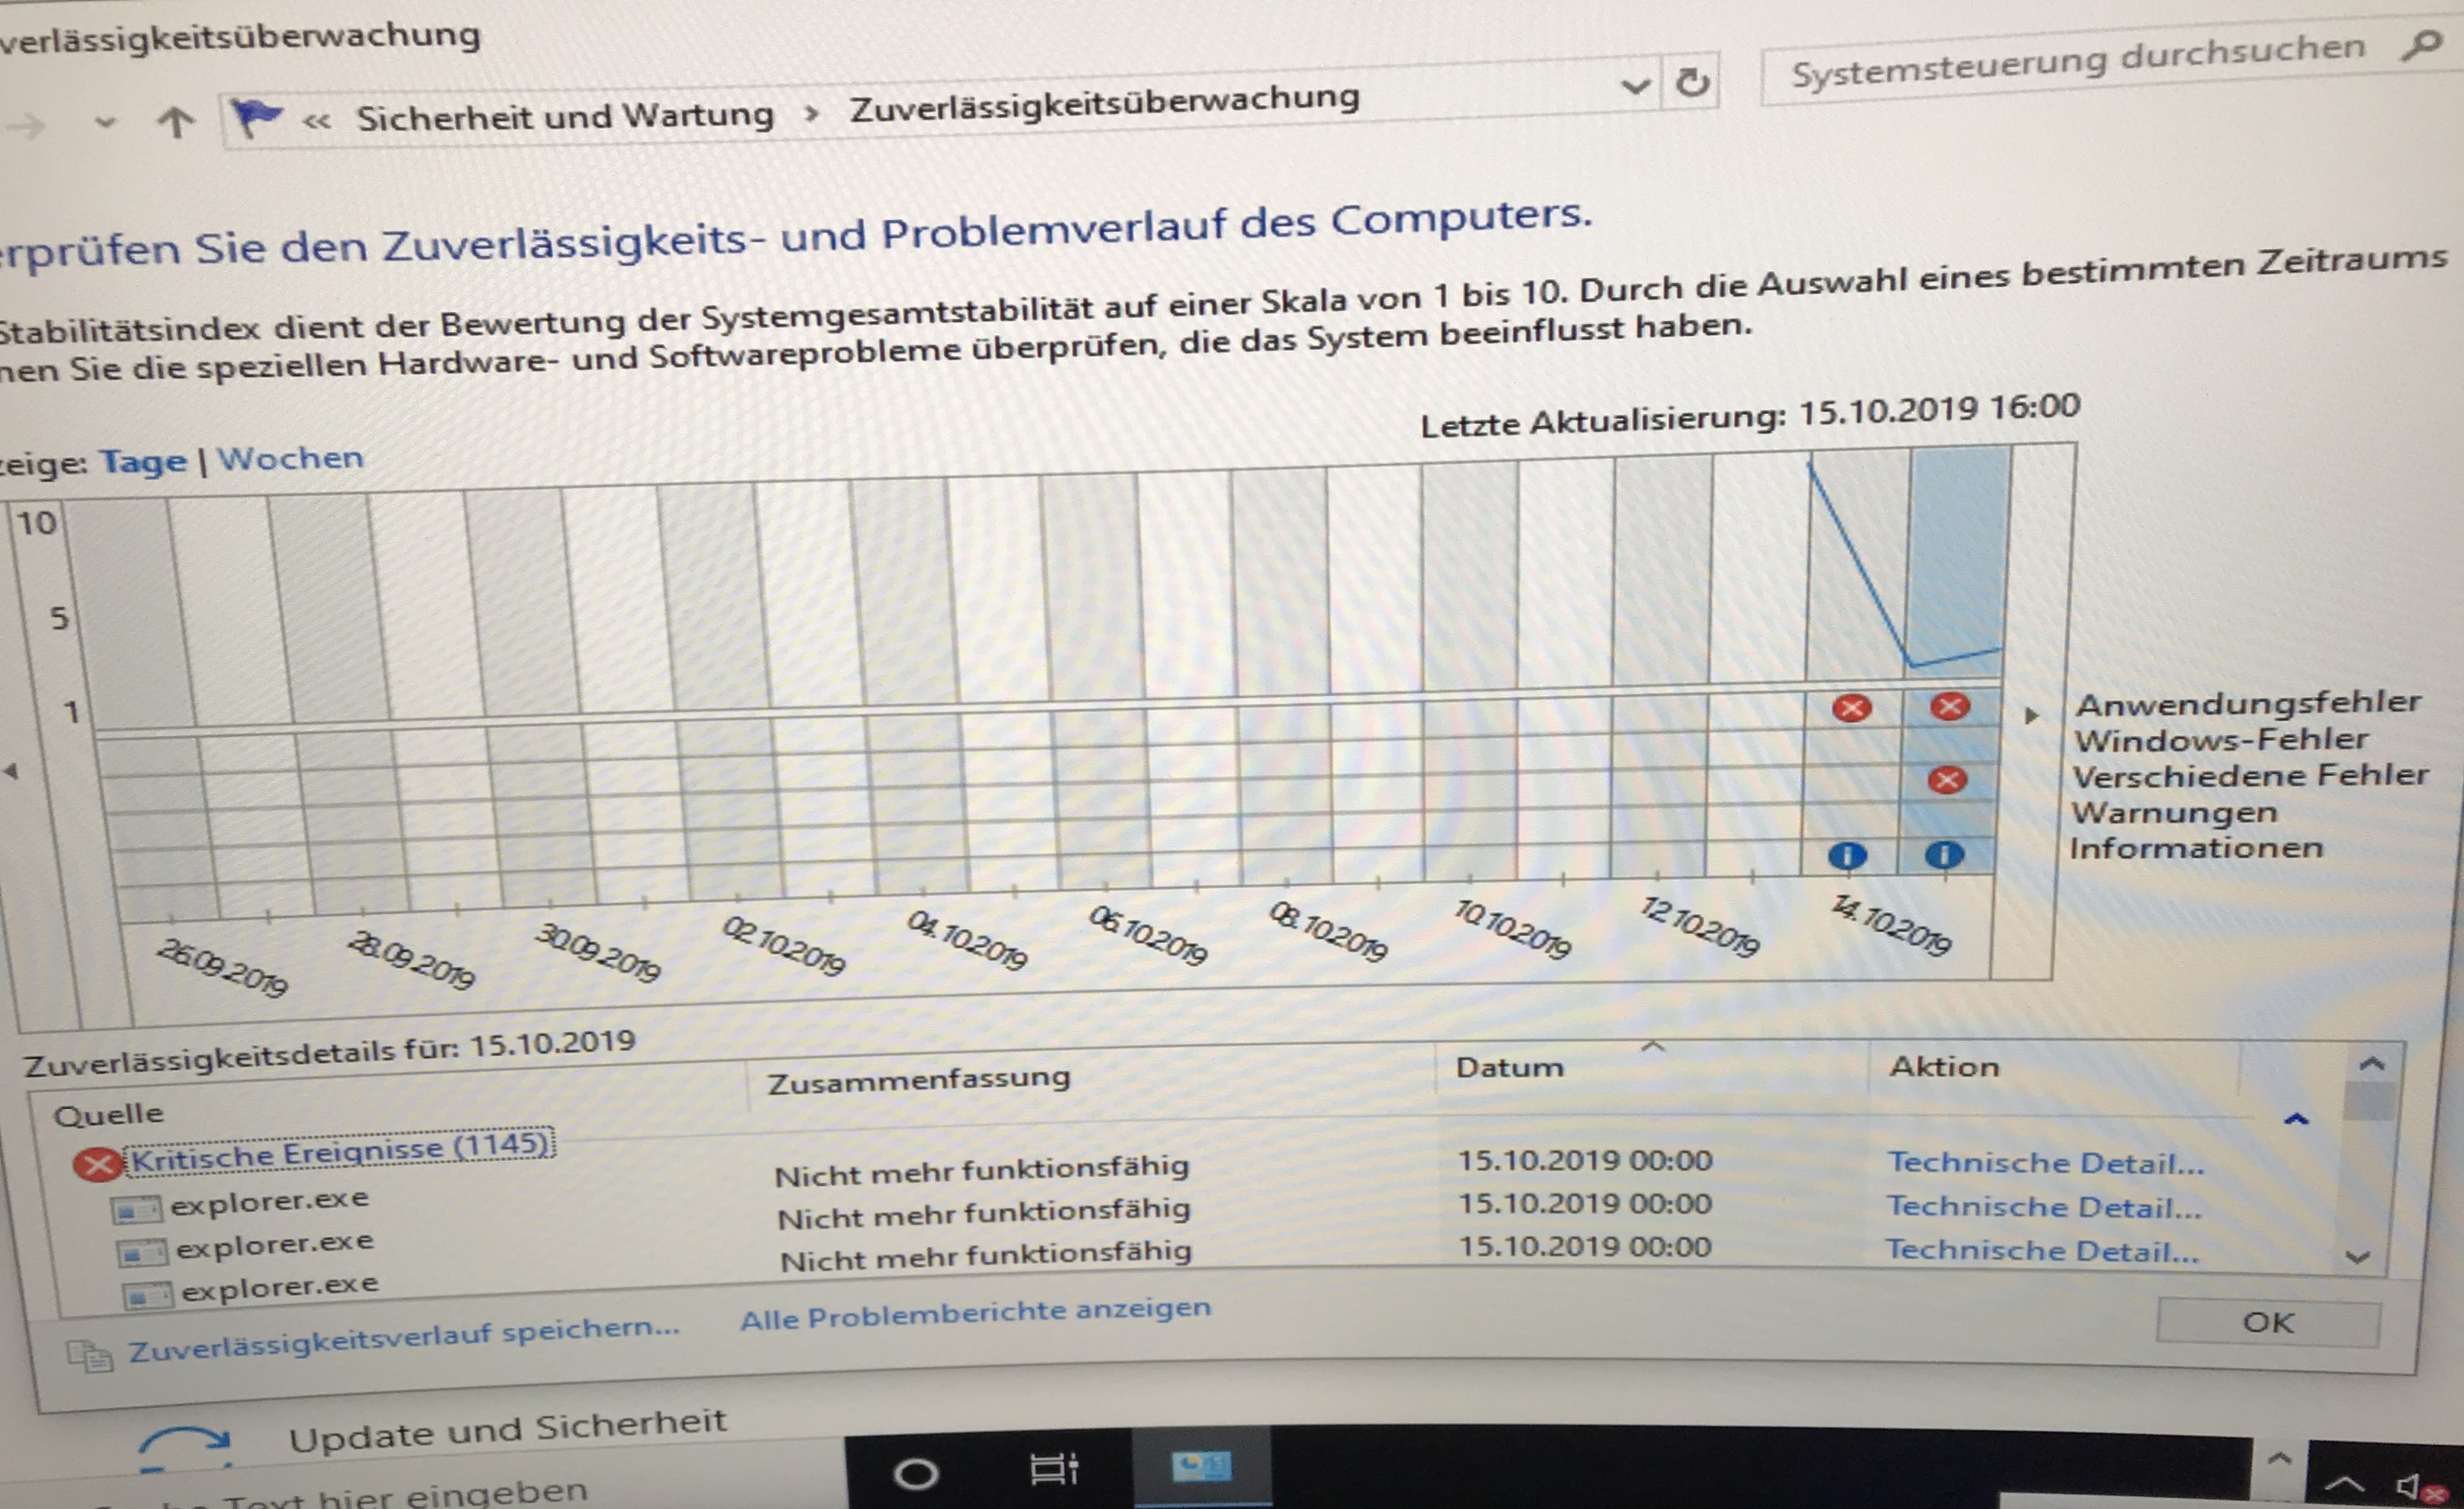Screen dimensions: 2464x1509
Task: Click the search magnifier icon
Action: click(2422, 45)
